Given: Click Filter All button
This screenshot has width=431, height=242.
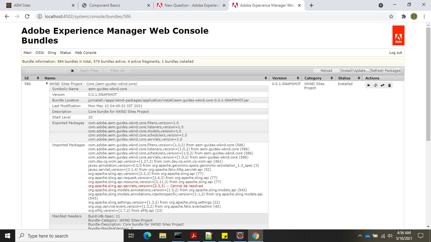Looking at the screenshot, I should coord(117,71).
